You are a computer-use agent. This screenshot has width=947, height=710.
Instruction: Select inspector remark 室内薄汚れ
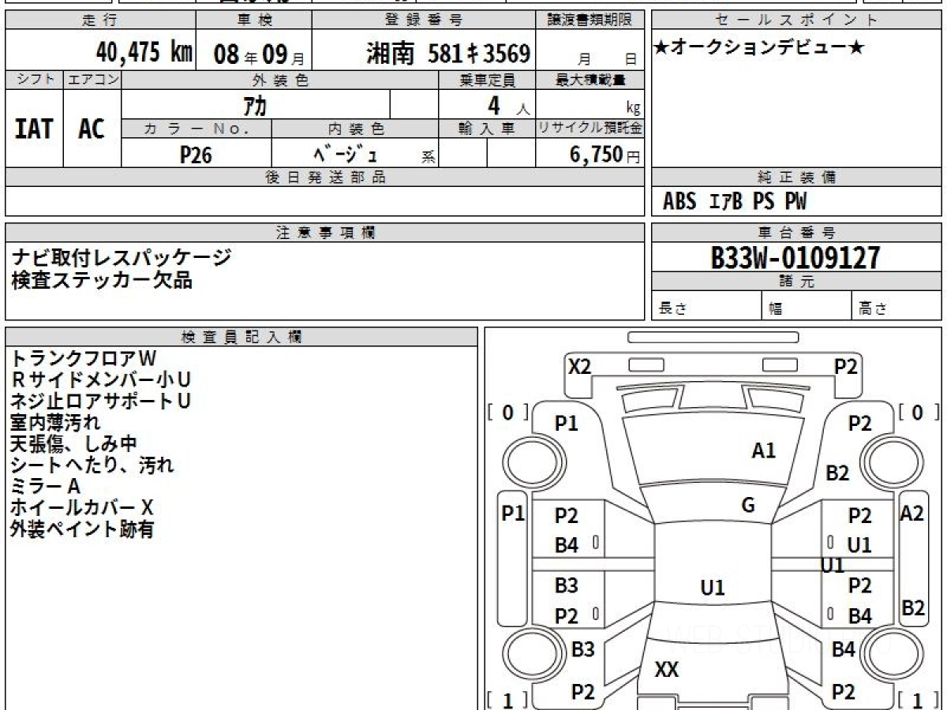pos(56,422)
